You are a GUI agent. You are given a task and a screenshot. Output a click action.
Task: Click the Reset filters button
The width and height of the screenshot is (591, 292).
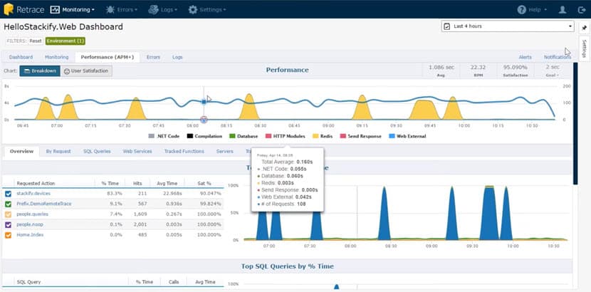pyautogui.click(x=36, y=41)
